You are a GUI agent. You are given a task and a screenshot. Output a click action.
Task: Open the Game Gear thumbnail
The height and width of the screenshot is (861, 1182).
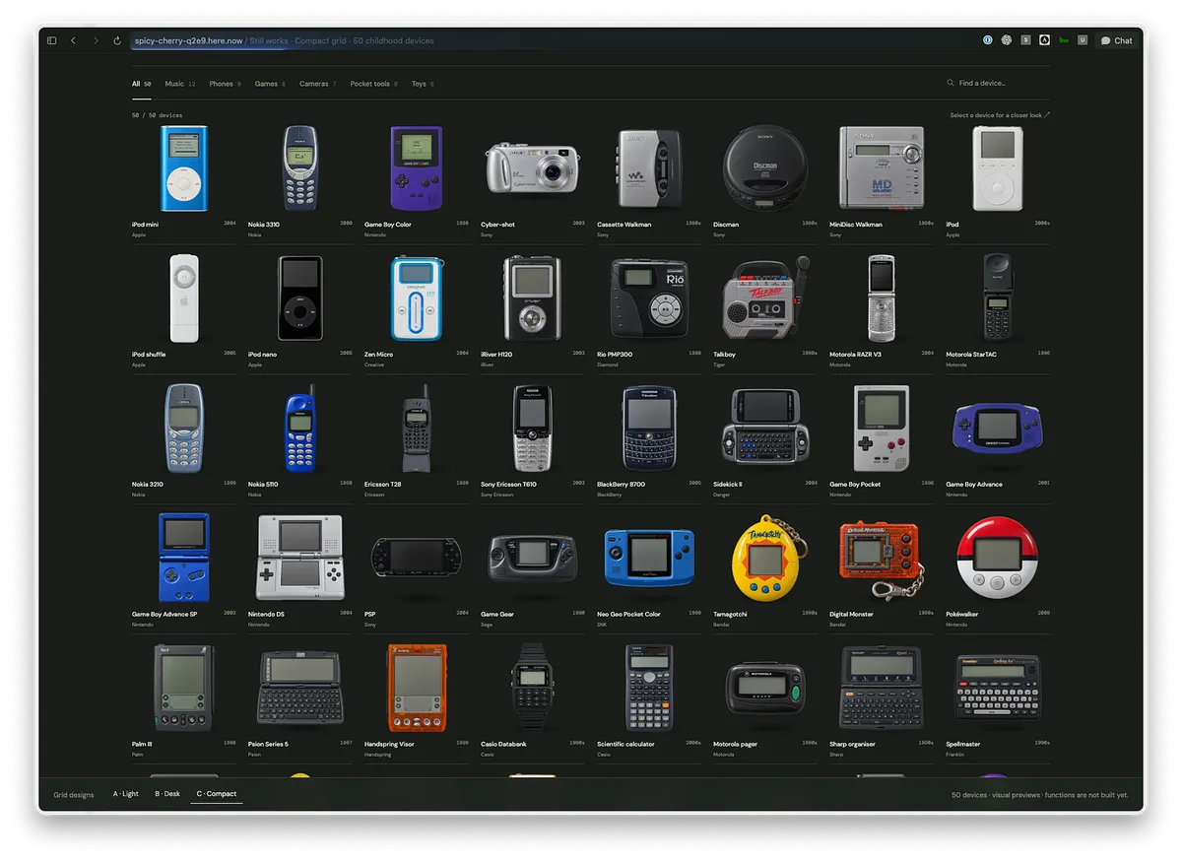click(x=533, y=558)
